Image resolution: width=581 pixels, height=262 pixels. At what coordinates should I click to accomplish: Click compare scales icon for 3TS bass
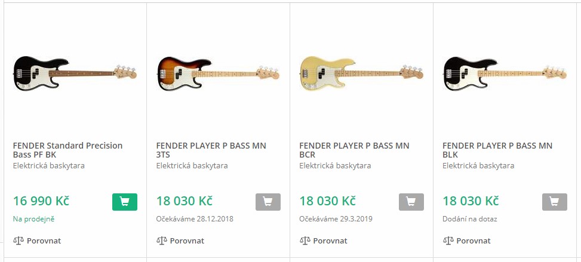162,241
